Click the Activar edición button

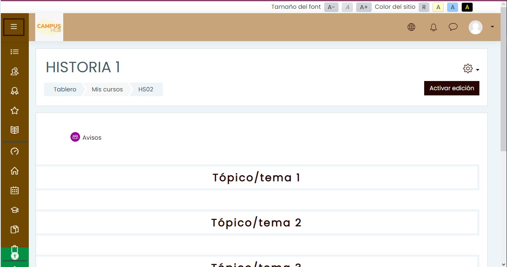[451, 88]
